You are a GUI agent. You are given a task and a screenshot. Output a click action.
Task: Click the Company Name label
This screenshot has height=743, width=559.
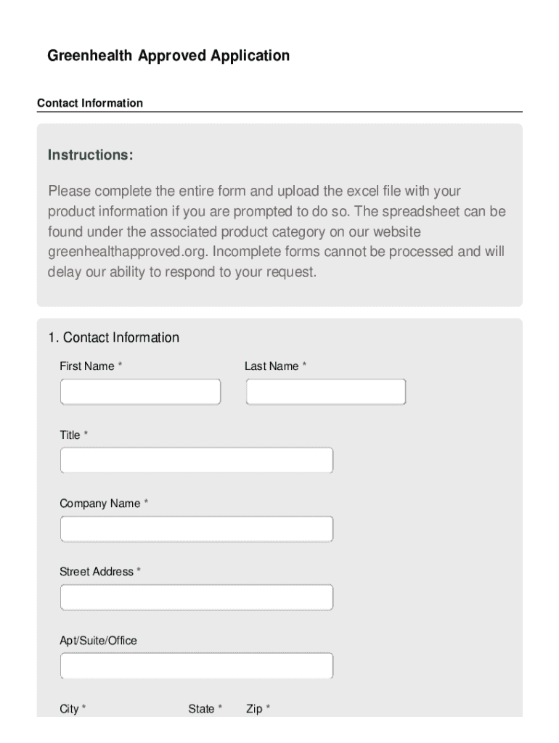point(100,504)
